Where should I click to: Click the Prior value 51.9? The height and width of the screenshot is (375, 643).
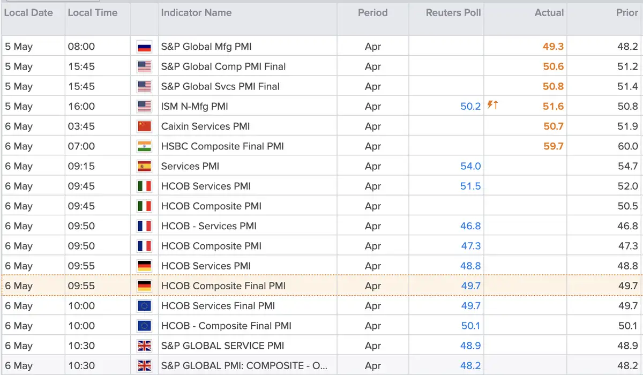point(628,126)
